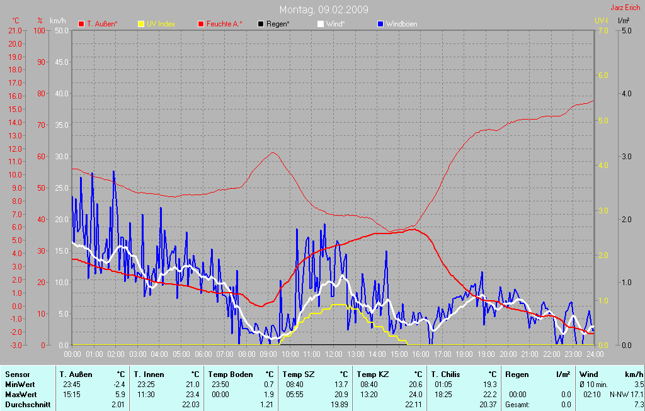The image size is (645, 411).
Task: Click the 'l/m²' axis unit above chart
Action: point(624,20)
